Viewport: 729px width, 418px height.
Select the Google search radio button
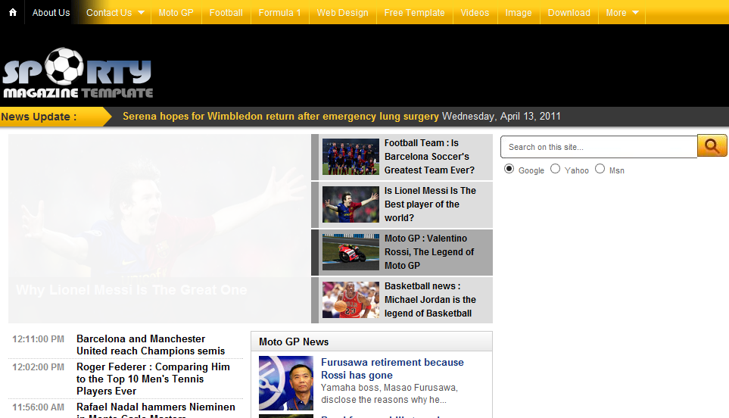click(509, 169)
